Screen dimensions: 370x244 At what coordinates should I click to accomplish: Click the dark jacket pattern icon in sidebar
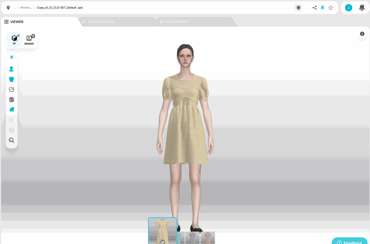pyautogui.click(x=12, y=100)
